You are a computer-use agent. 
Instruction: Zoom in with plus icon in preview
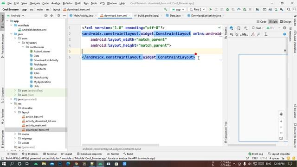coord(281,122)
